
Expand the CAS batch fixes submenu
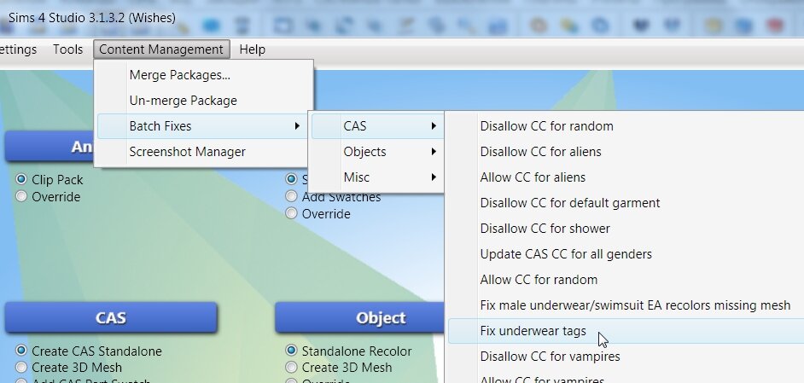pos(377,126)
